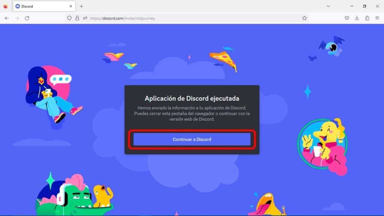This screenshot has width=384, height=216.
Task: Open the list all tabs chevron
Action: tap(328, 6)
